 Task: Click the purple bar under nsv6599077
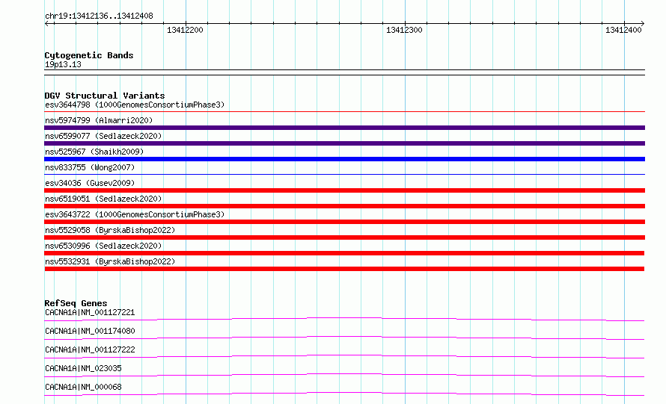point(344,143)
